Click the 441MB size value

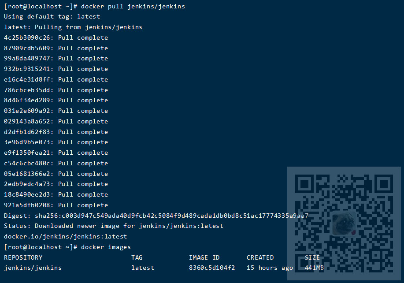pyautogui.click(x=314, y=268)
